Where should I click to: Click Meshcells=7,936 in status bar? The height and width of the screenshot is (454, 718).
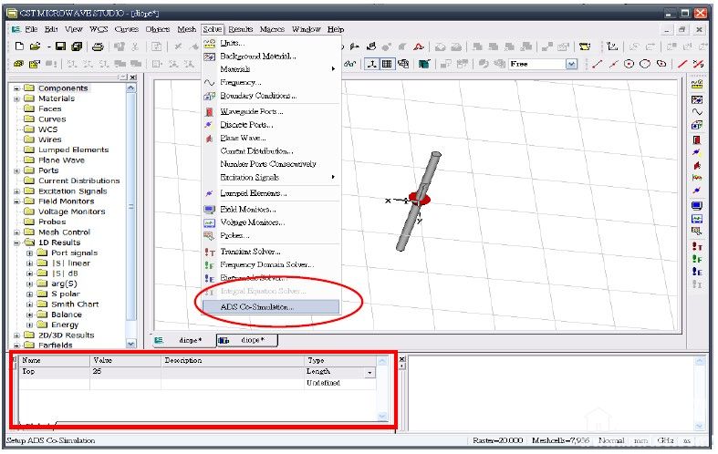560,440
